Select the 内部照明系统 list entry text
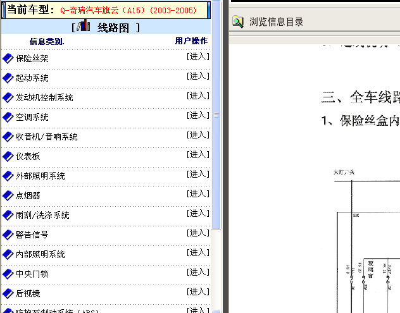This screenshot has width=400, height=313. pyautogui.click(x=41, y=255)
